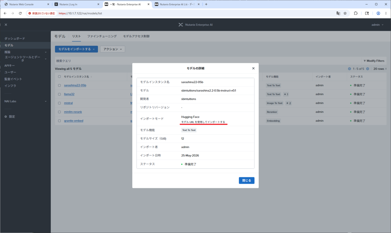The width and height of the screenshot is (391, 233).
Task: Click the Embedding tag in the table
Action: (x=273, y=121)
